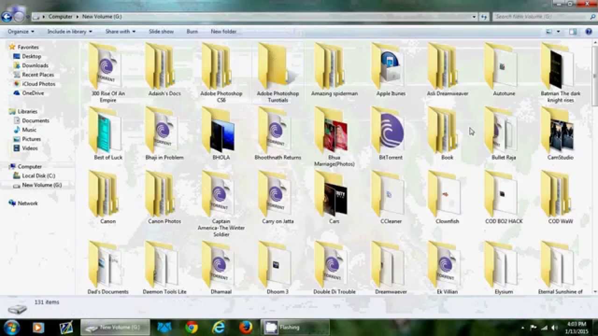The width and height of the screenshot is (598, 336).
Task: Open the Adobe Photoshop CS6 folder
Action: [x=221, y=72]
